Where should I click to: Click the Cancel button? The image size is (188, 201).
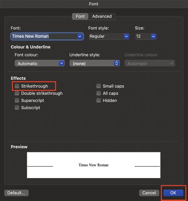149,193
